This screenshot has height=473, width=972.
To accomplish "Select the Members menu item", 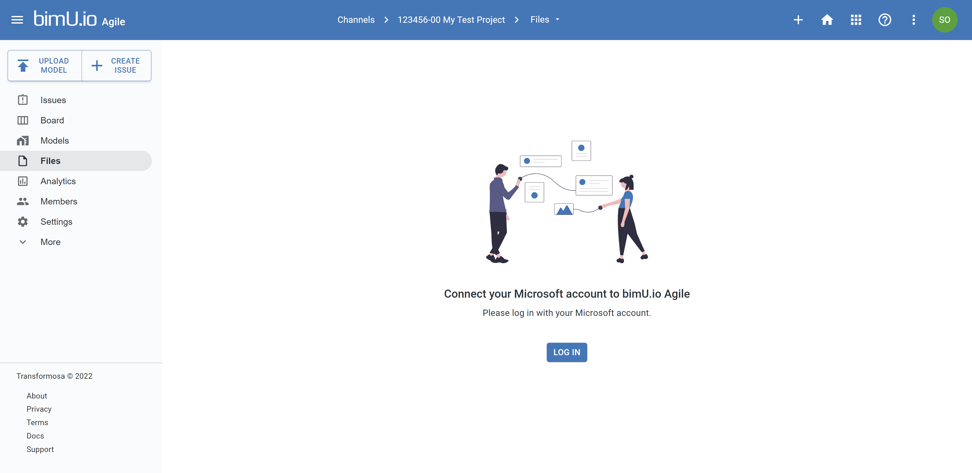I will click(76, 201).
